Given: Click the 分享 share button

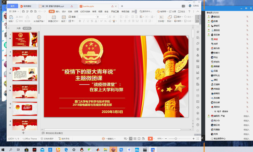Looking at the screenshot, I should [172, 11].
